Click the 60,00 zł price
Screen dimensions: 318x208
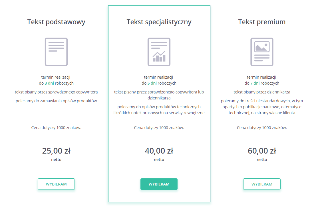pyautogui.click(x=262, y=151)
